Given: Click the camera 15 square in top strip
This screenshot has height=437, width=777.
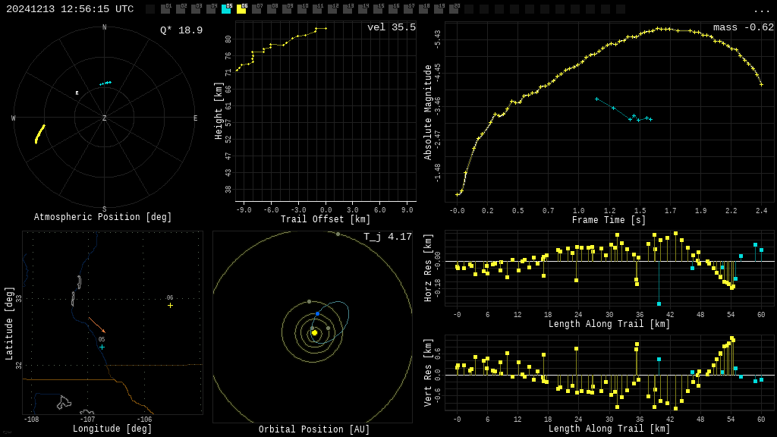Looking at the screenshot, I should point(378,9).
